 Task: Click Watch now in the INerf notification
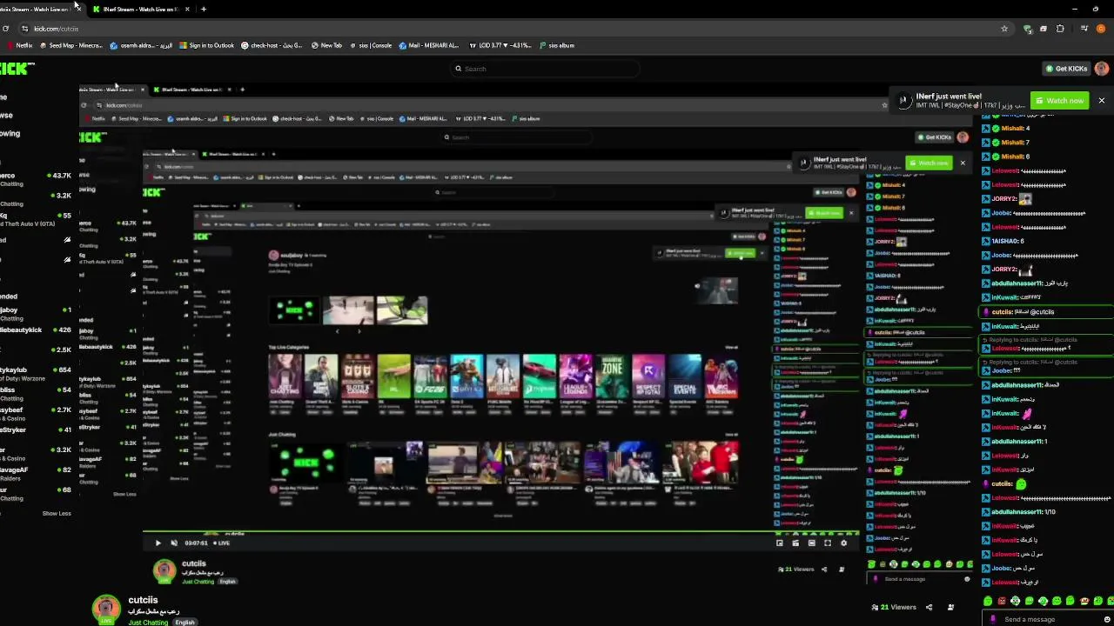tap(1060, 101)
